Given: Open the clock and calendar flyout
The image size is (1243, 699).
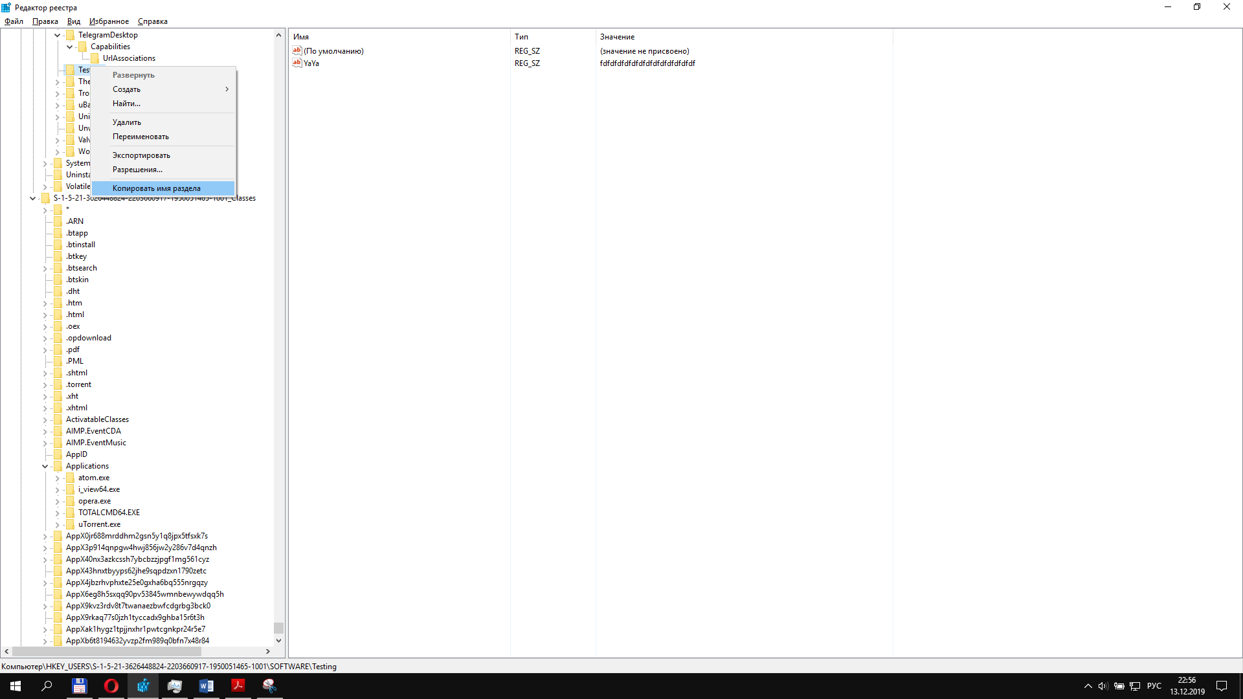Looking at the screenshot, I should (1187, 686).
